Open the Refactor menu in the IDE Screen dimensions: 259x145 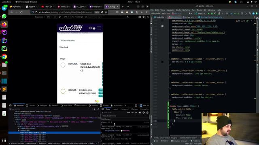[186, 10]
